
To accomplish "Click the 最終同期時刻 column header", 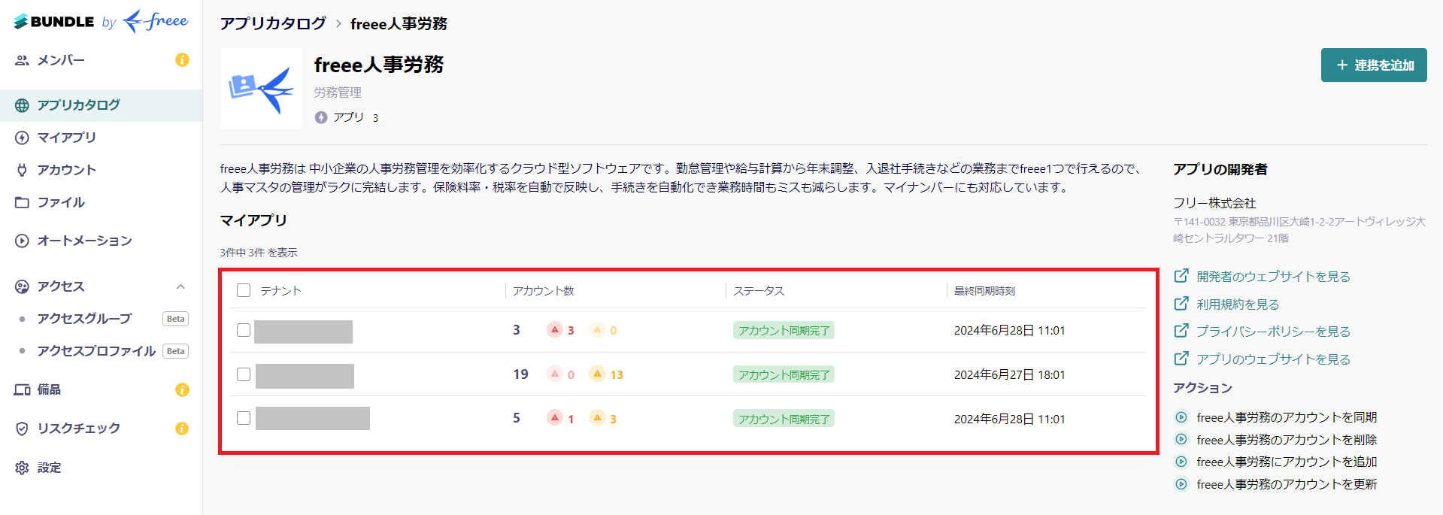I will 984,291.
